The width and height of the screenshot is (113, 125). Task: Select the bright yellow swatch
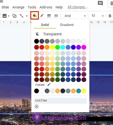coord(52,47)
